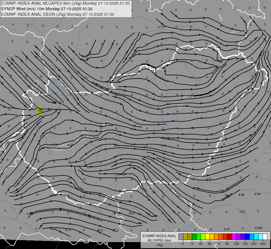This screenshot has width=271, height=249.
Task: Pick the pure yellow legend swatch
Action: click(207, 237)
